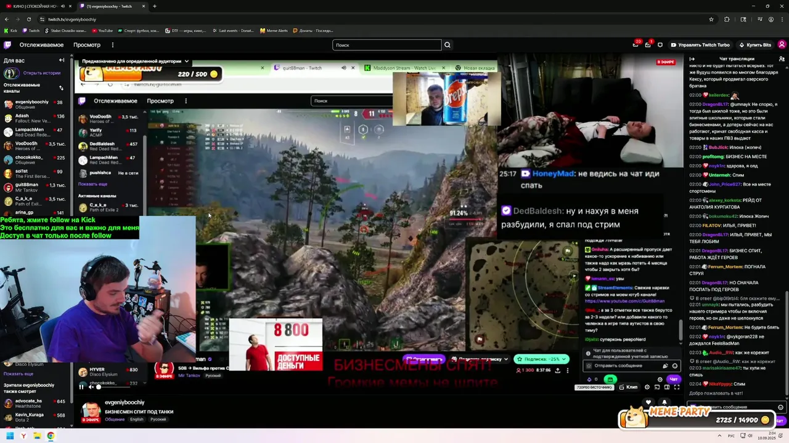Screen dimensions: 789x443
Task: Collapse chat with the arrow icon
Action: pyautogui.click(x=692, y=59)
